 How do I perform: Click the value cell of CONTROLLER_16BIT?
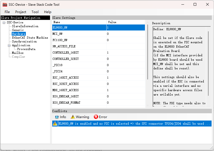point(126,53)
